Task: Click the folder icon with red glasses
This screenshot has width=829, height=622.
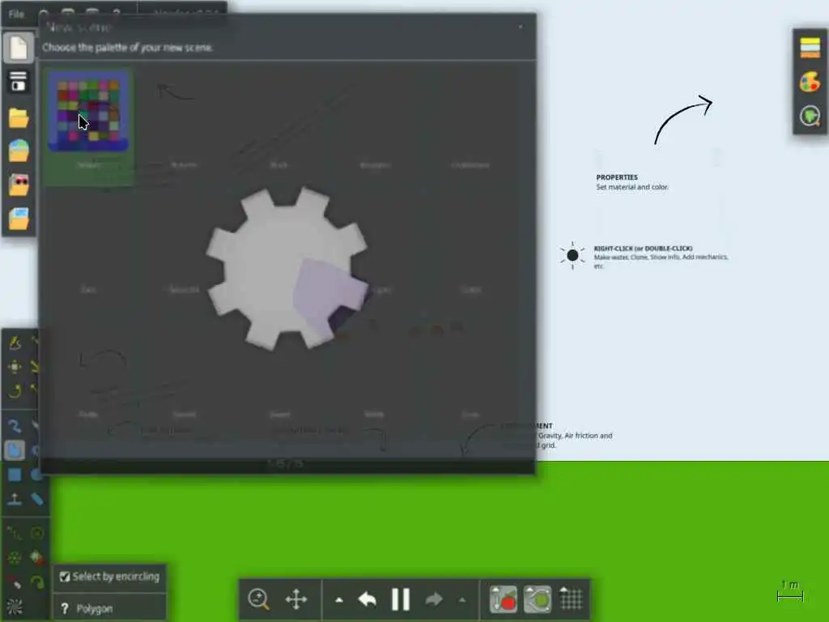Action: (19, 185)
